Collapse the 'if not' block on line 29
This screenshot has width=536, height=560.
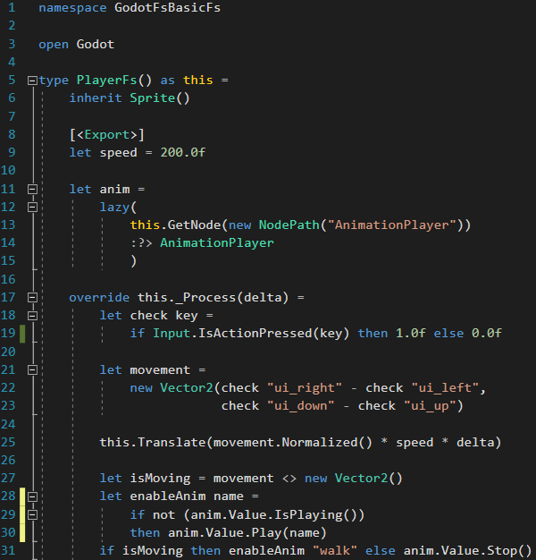32,514
